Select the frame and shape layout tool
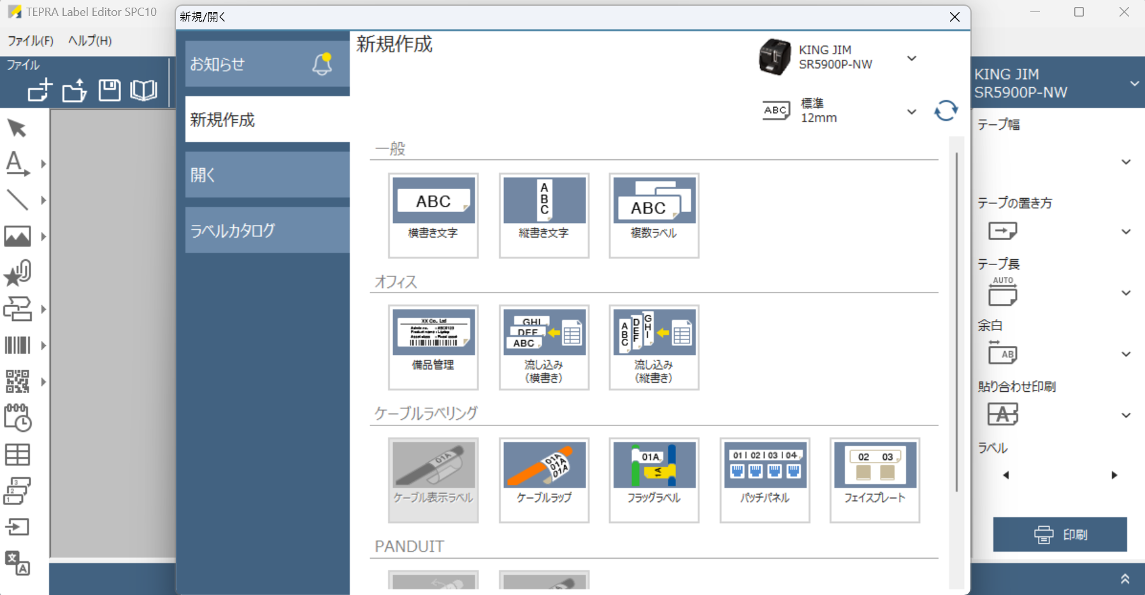 (17, 309)
